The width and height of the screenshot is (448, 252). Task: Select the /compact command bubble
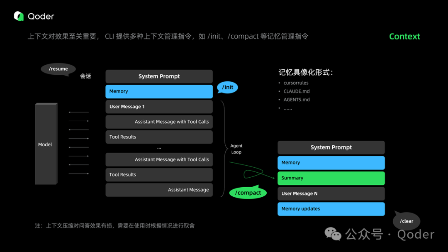pyautogui.click(x=248, y=192)
